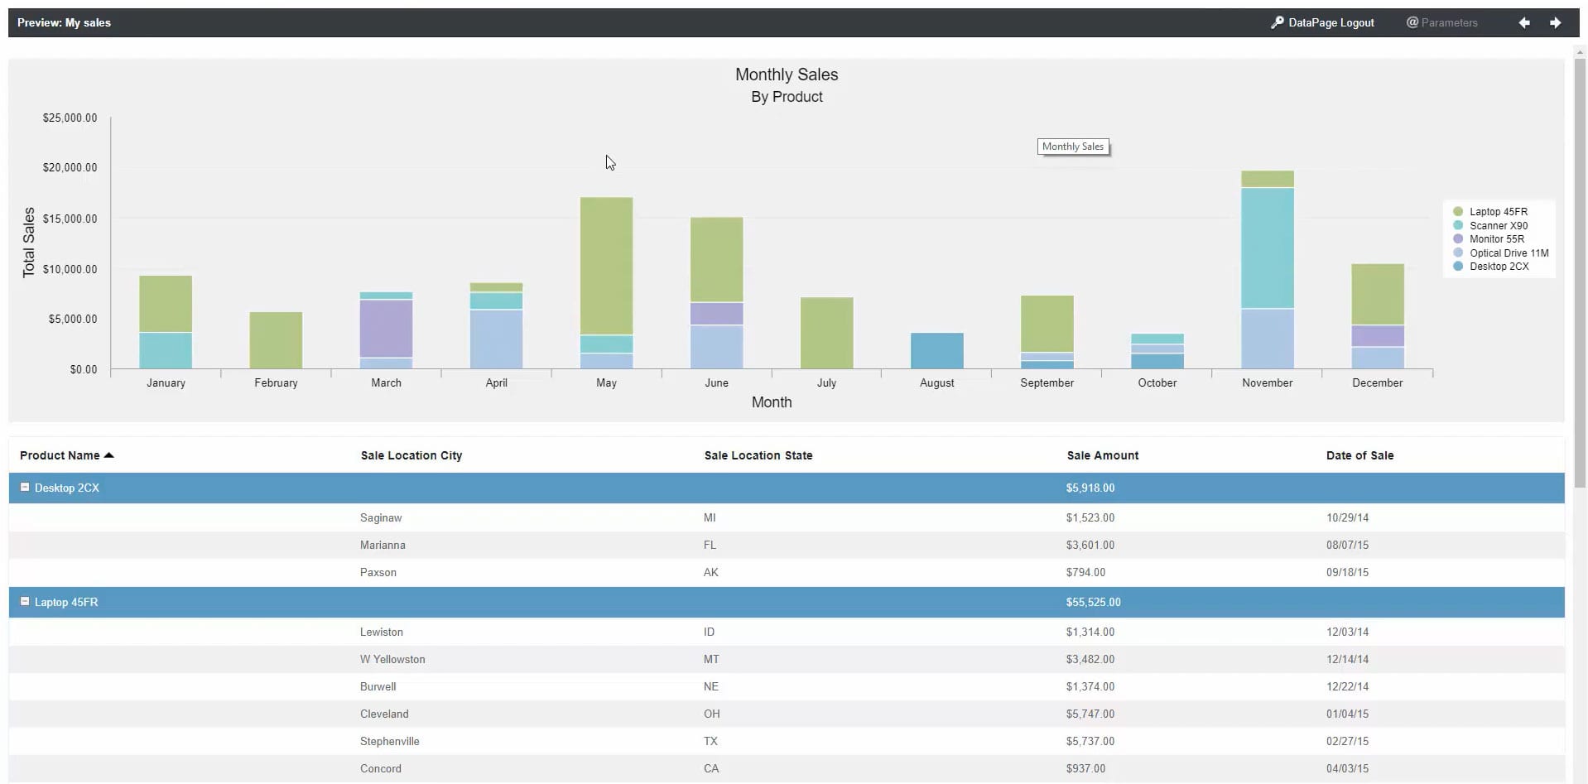Toggle Laptop 45FR series in legend
Viewport: 1588px width, 784px height.
(1498, 212)
